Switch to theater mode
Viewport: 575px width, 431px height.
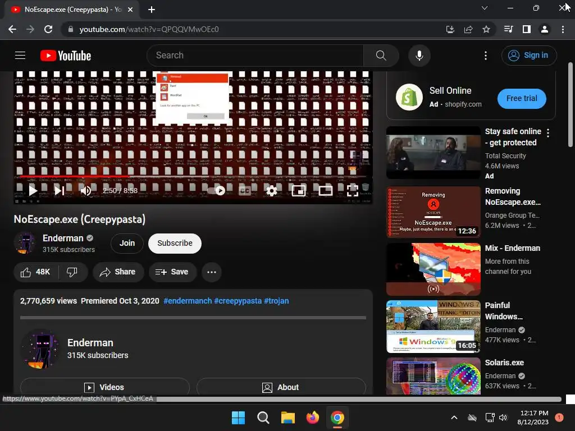(325, 191)
